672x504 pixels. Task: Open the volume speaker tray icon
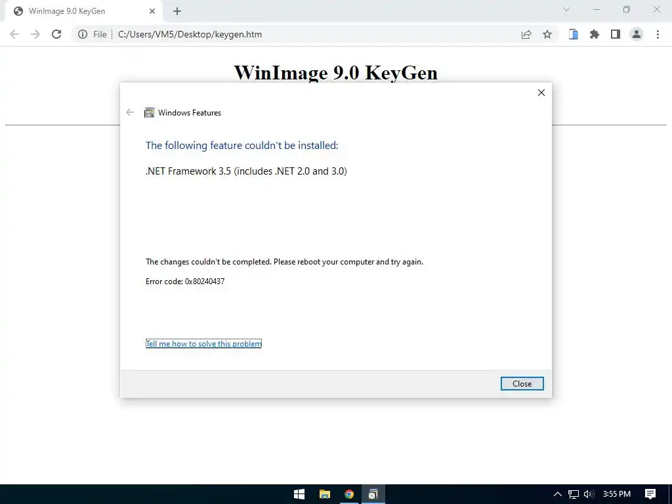[589, 494]
